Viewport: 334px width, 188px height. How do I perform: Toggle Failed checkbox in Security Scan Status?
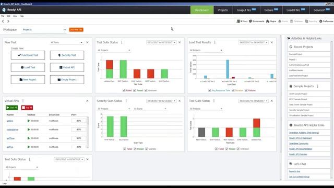coord(124,149)
